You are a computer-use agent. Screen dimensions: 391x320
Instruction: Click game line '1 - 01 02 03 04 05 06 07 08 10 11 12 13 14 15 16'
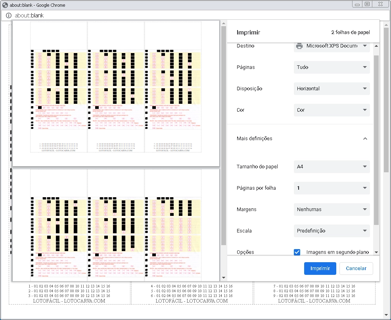pos(69,286)
